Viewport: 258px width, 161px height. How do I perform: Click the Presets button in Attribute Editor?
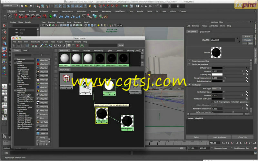(247, 40)
